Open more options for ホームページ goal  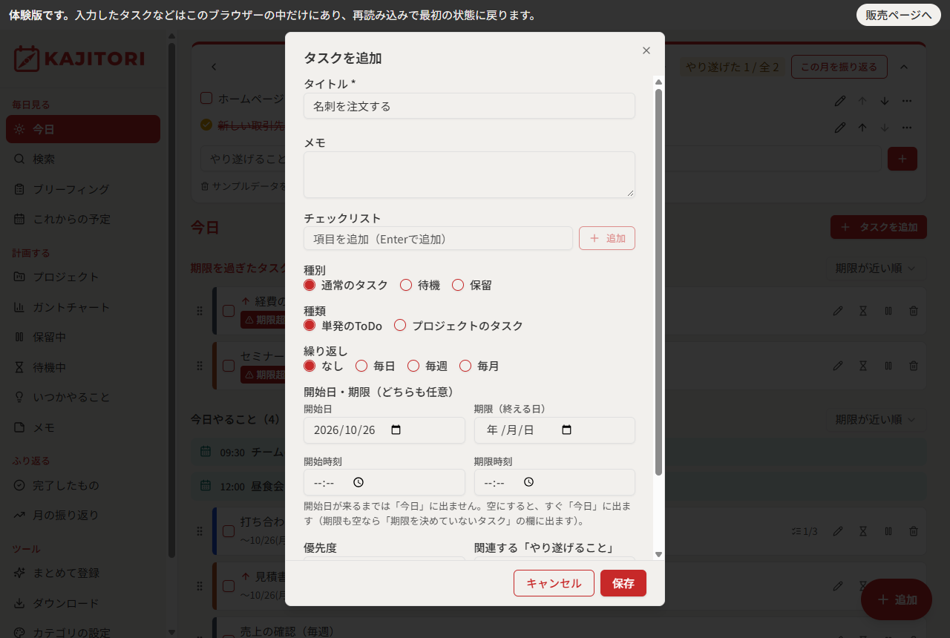(906, 101)
